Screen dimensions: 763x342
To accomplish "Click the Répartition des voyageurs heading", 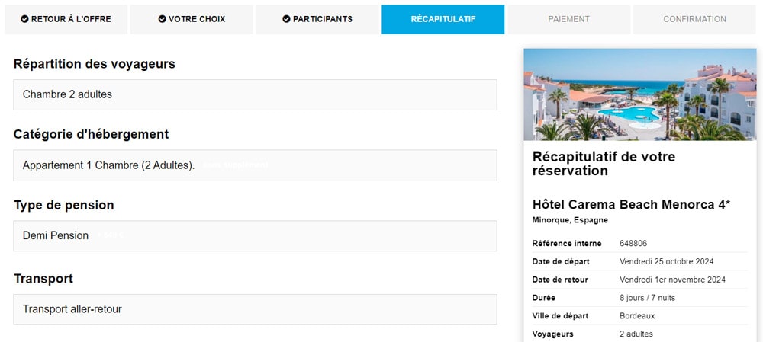I will pyautogui.click(x=95, y=64).
